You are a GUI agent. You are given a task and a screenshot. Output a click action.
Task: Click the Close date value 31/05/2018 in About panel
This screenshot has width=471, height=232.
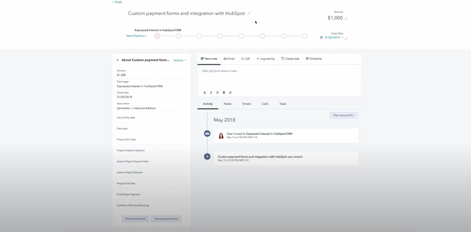124,97
